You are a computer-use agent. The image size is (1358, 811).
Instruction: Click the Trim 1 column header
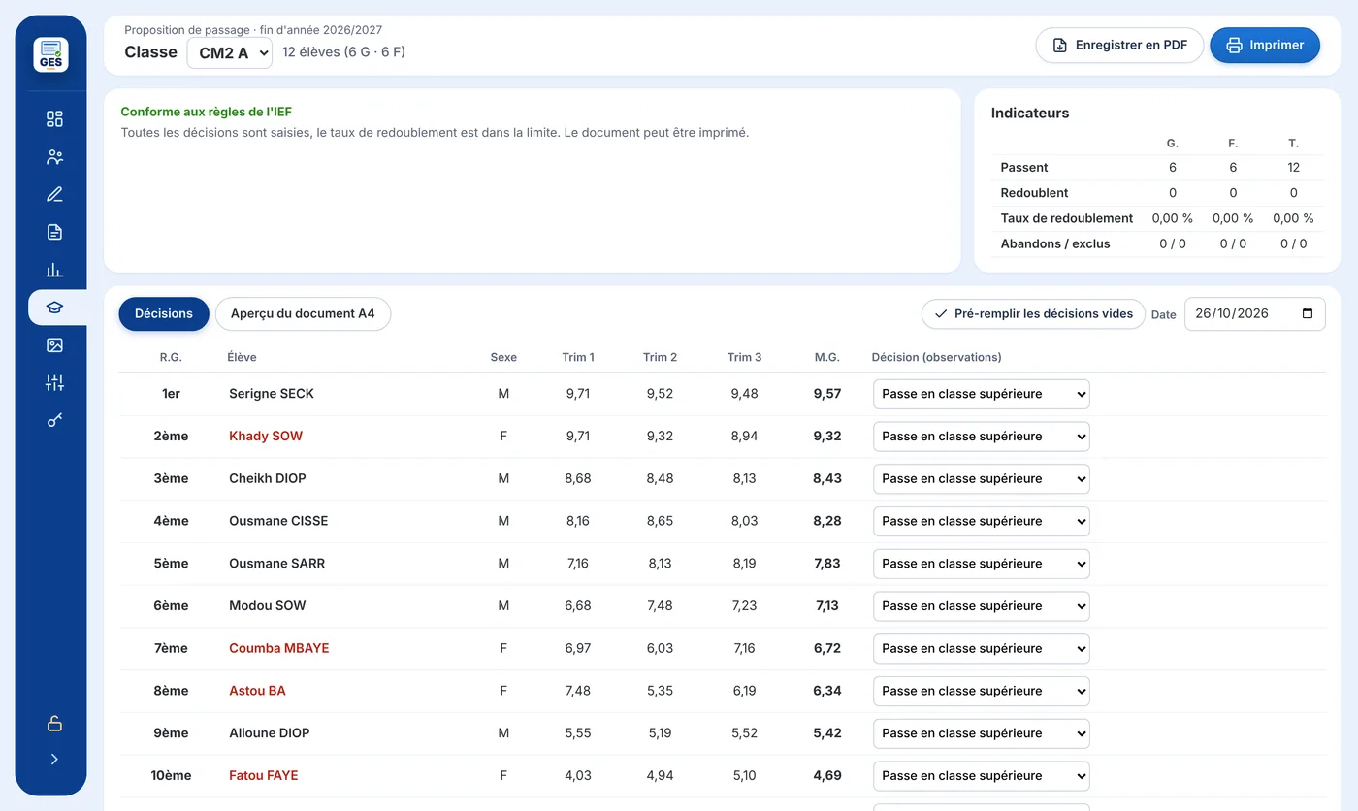tap(578, 357)
